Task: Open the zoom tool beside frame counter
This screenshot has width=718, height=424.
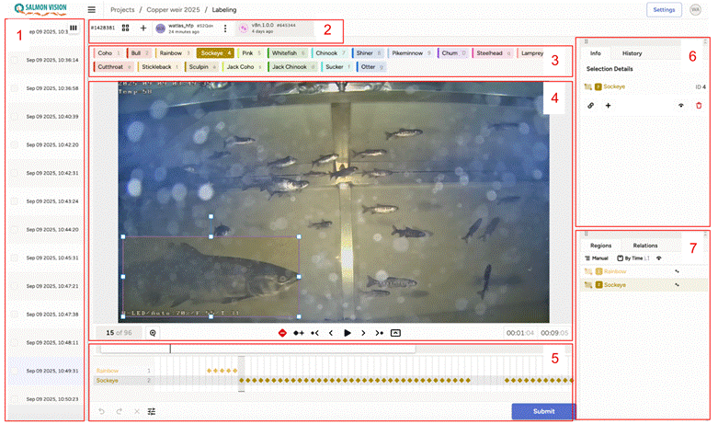Action: [153, 333]
